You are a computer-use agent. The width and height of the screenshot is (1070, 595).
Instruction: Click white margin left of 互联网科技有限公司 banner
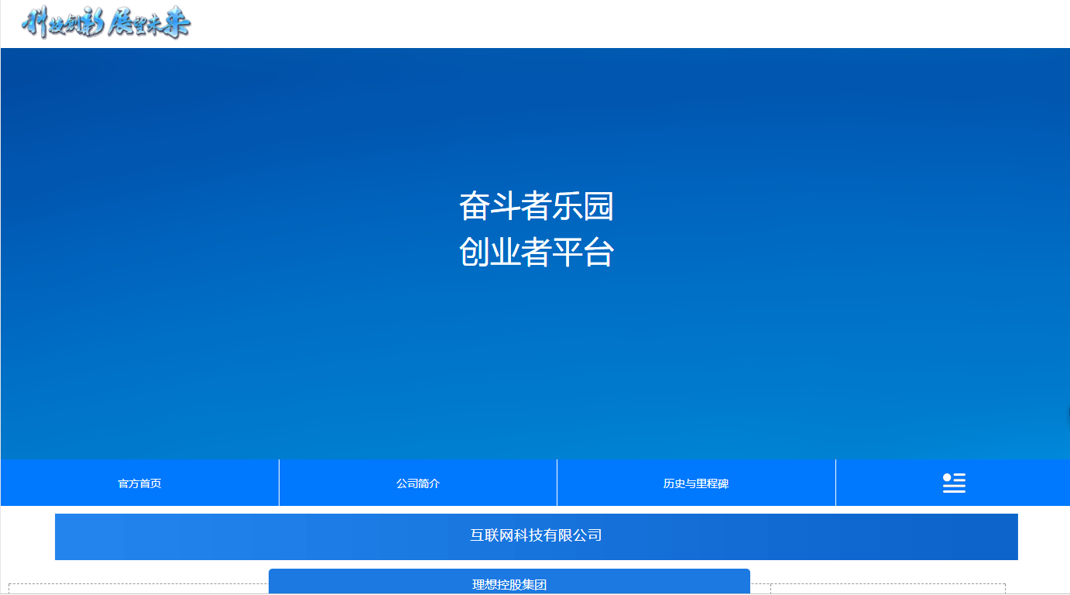(x=28, y=536)
